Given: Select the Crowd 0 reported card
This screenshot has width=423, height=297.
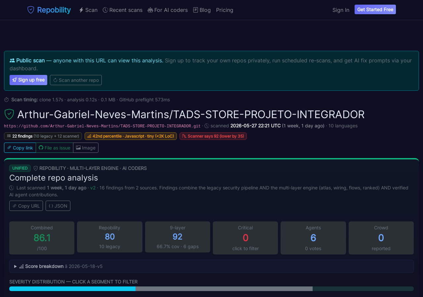Looking at the screenshot, I should pyautogui.click(x=381, y=238).
